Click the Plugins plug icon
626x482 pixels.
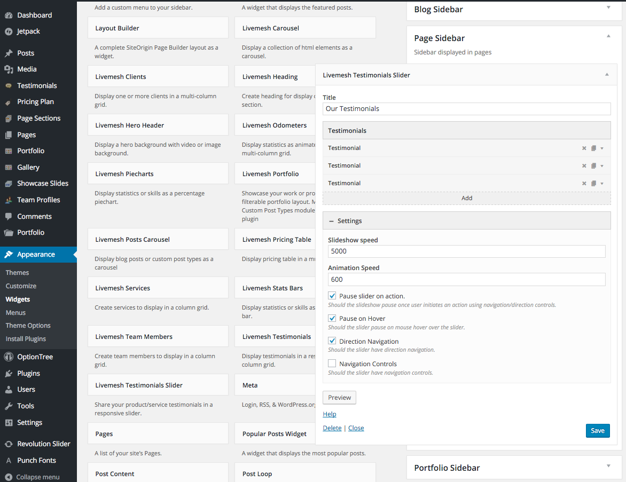click(9, 374)
